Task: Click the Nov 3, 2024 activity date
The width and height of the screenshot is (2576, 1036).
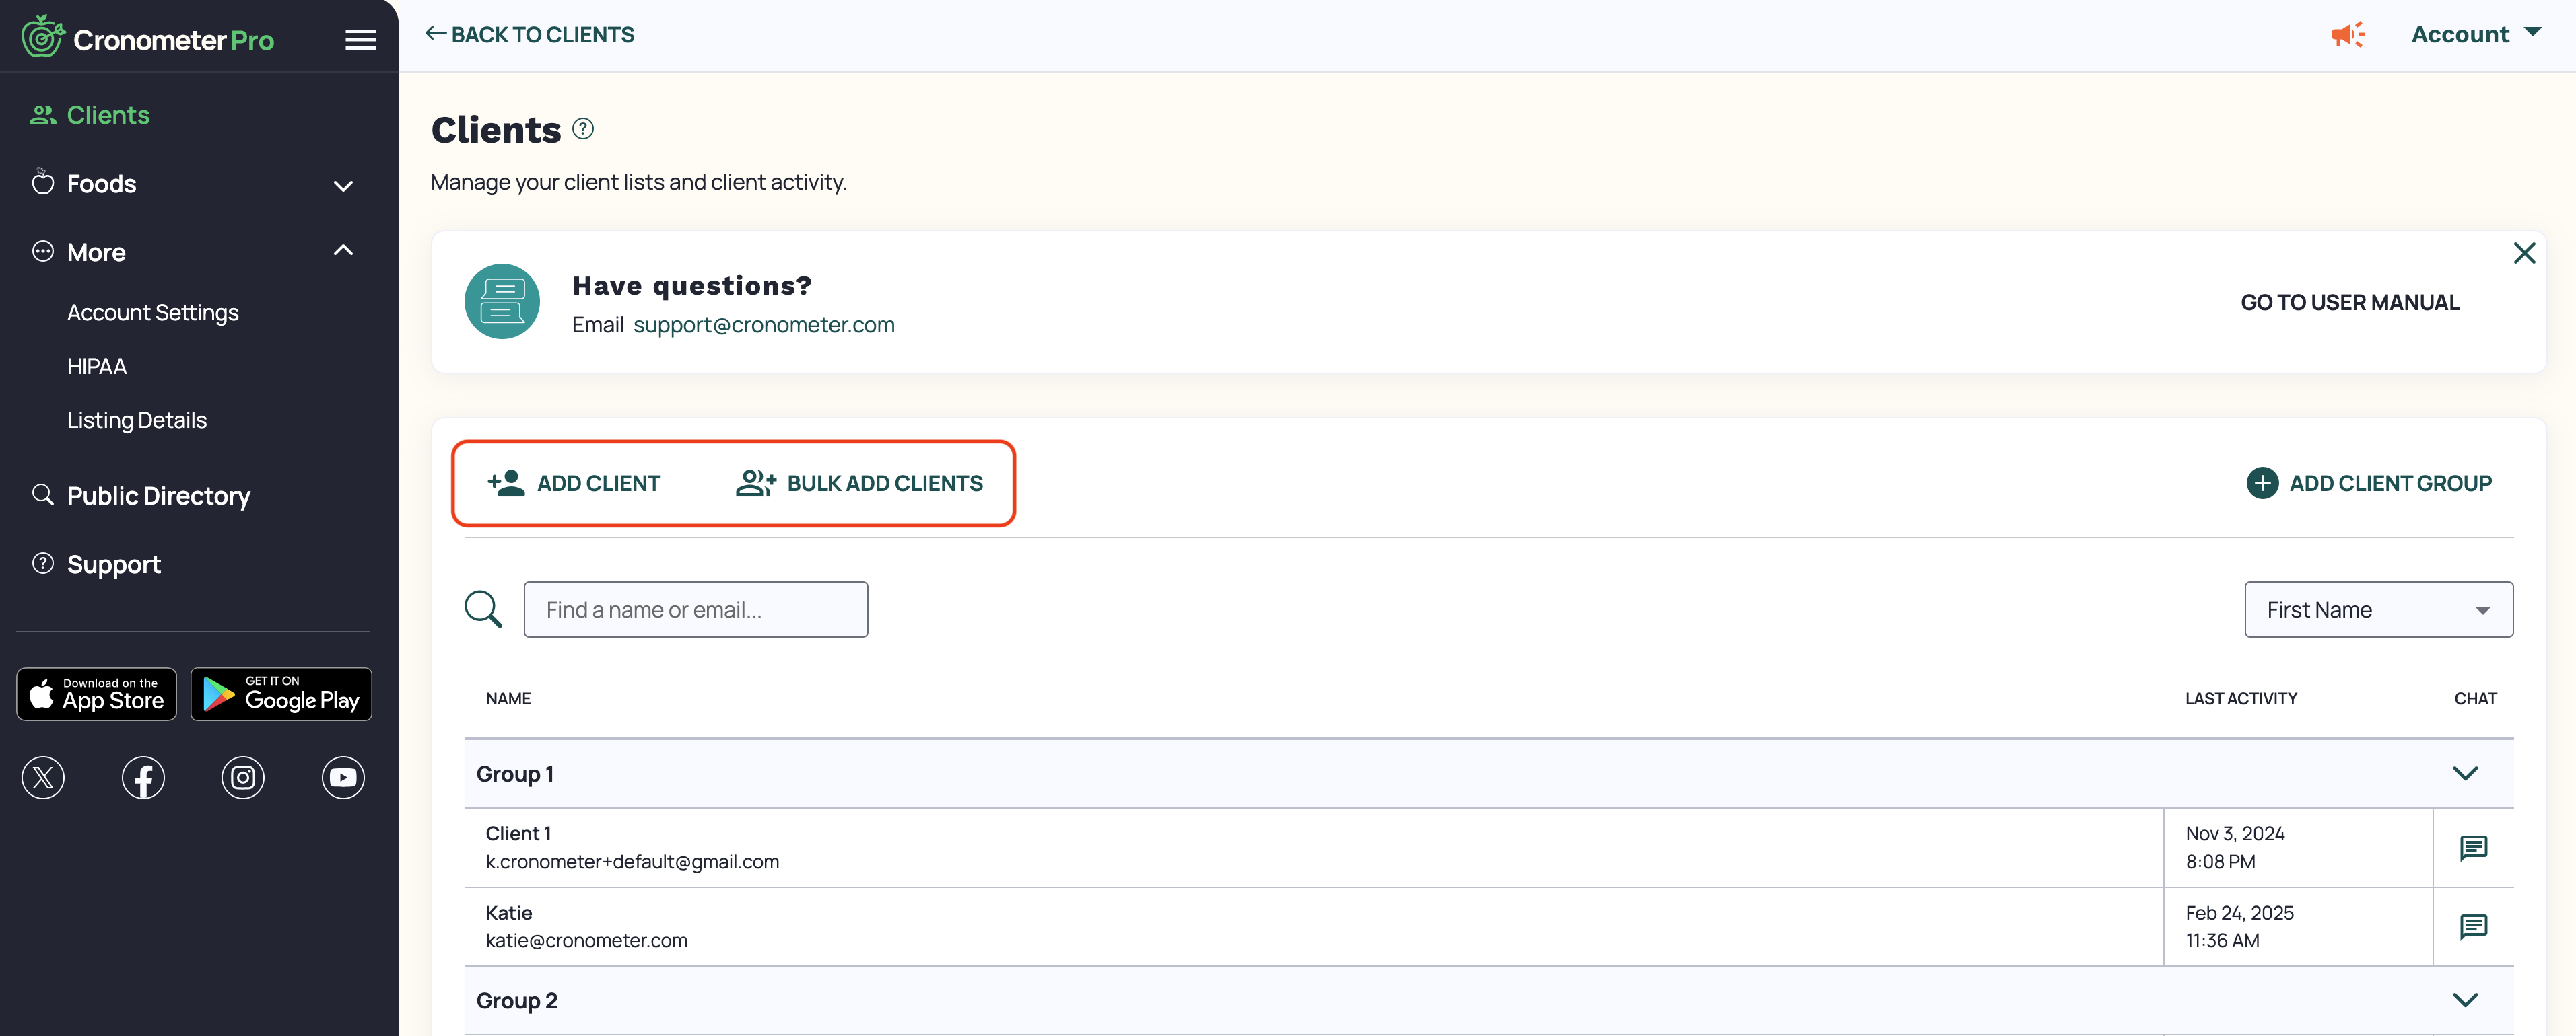Action: (2235, 834)
